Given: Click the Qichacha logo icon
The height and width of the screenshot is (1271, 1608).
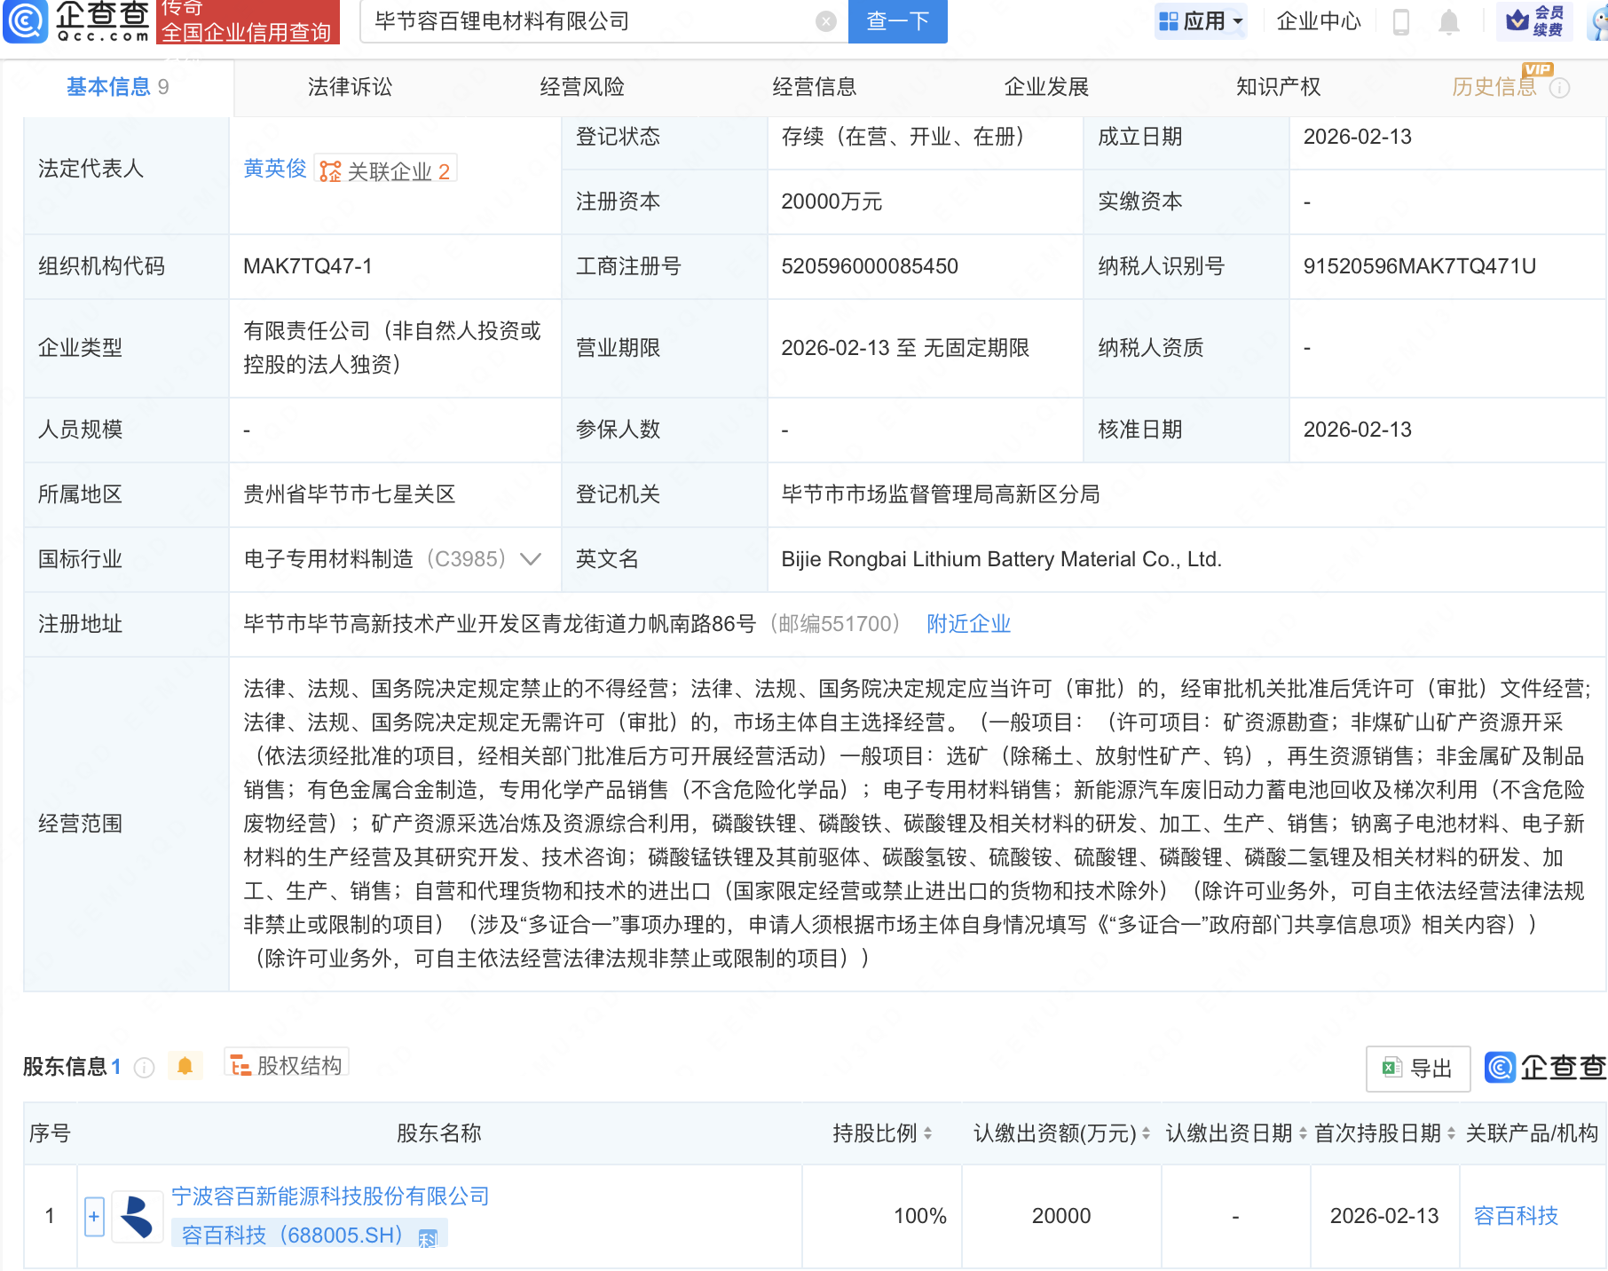Looking at the screenshot, I should pyautogui.click(x=25, y=21).
